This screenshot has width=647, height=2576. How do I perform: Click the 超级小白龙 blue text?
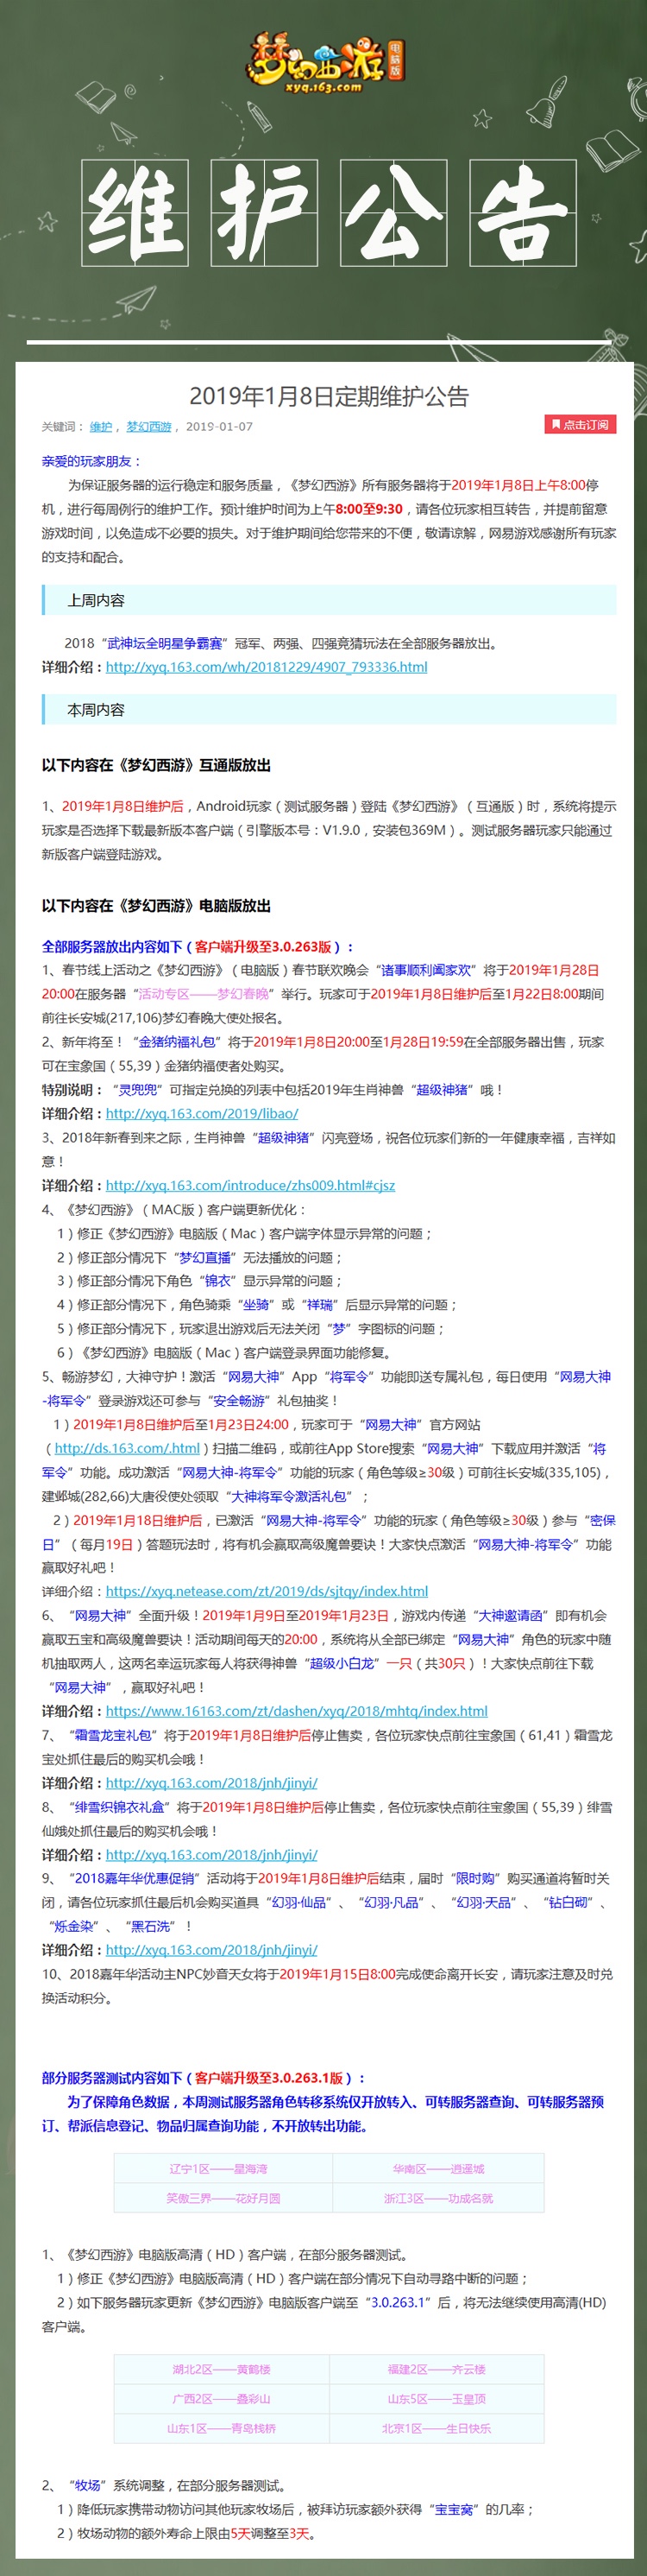342,1663
